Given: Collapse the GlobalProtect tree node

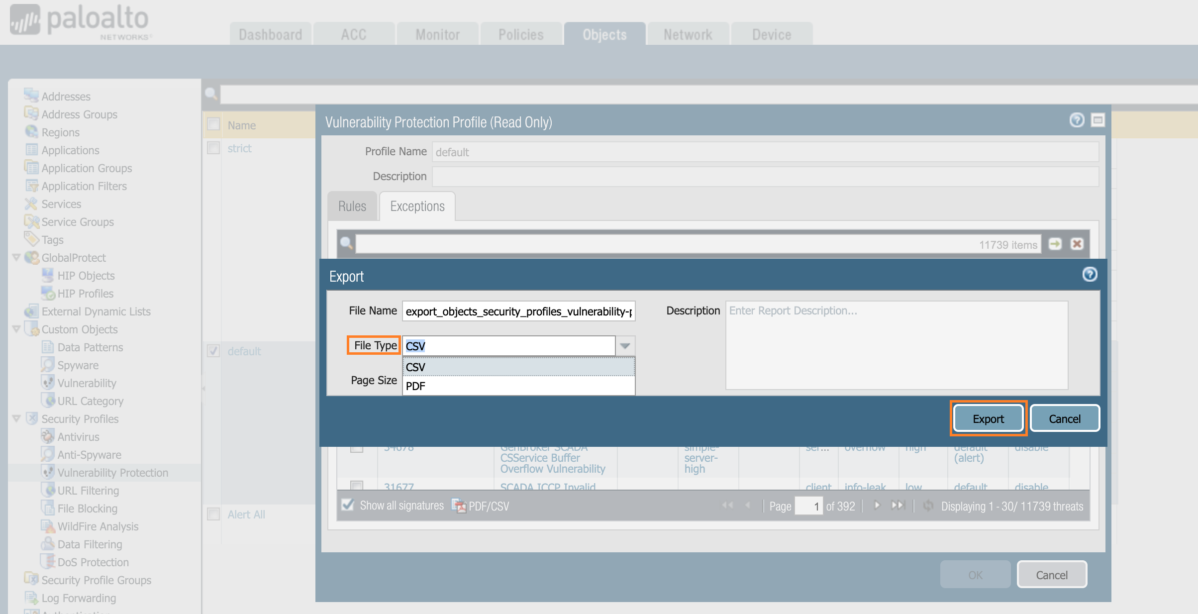Looking at the screenshot, I should [16, 257].
